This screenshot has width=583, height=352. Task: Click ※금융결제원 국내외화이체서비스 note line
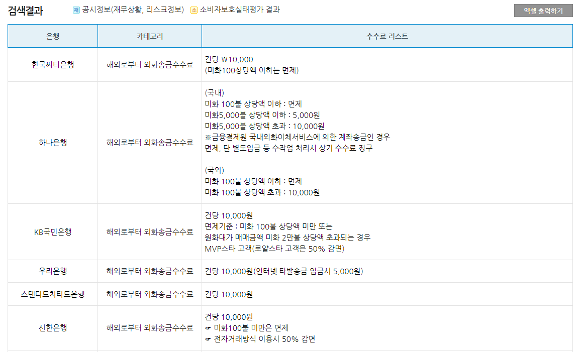(x=298, y=137)
